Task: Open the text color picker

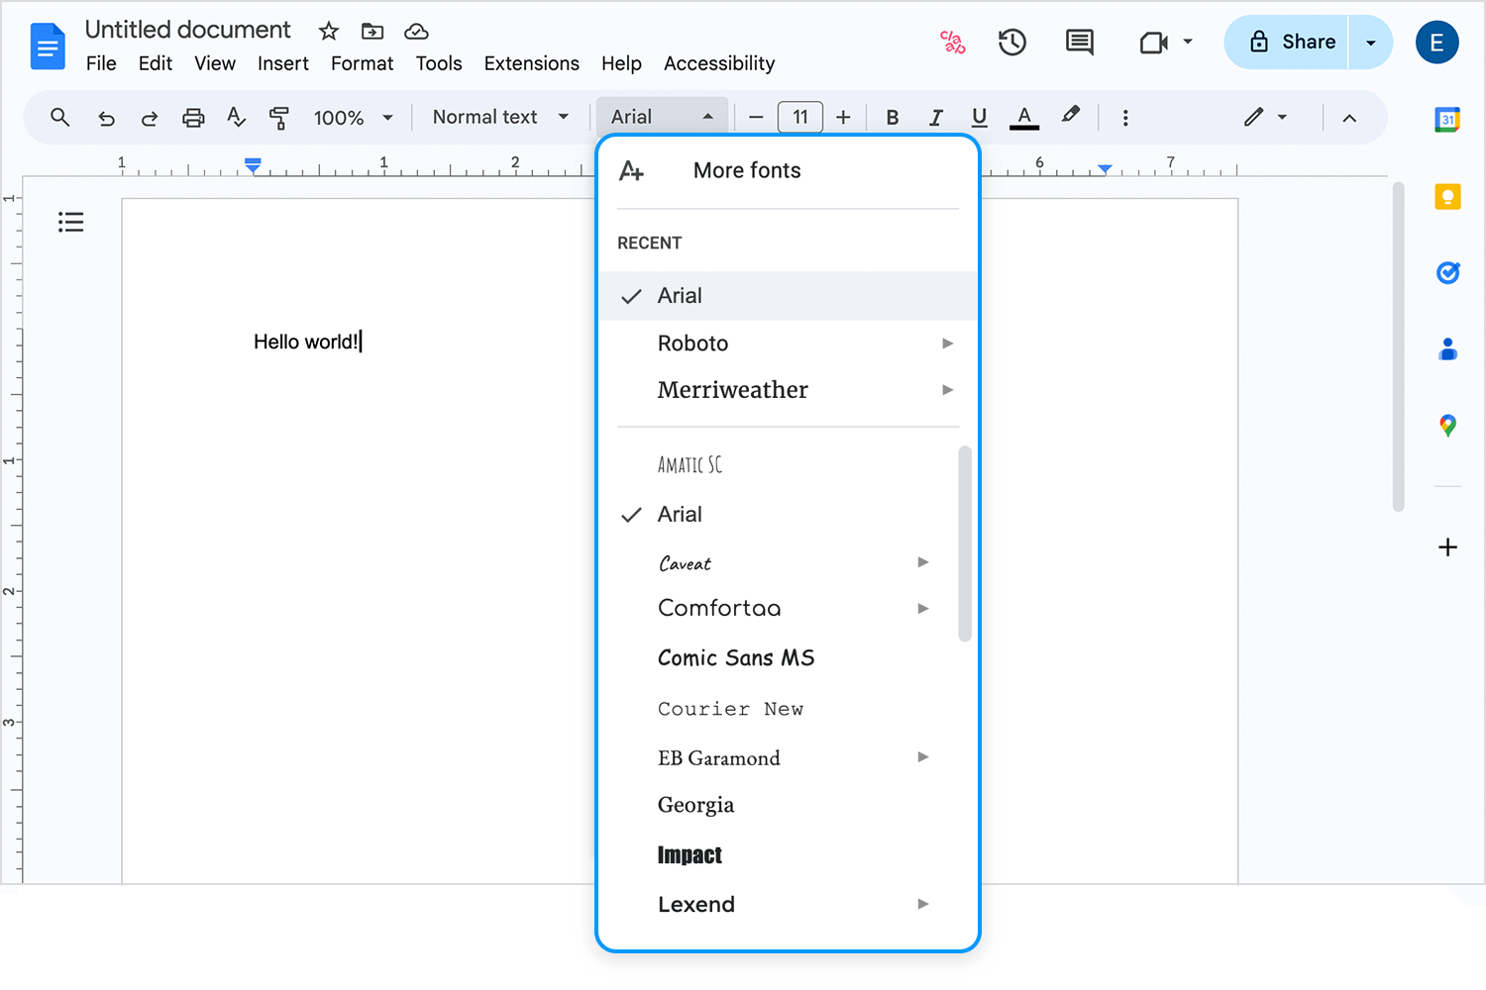Action: [1024, 118]
